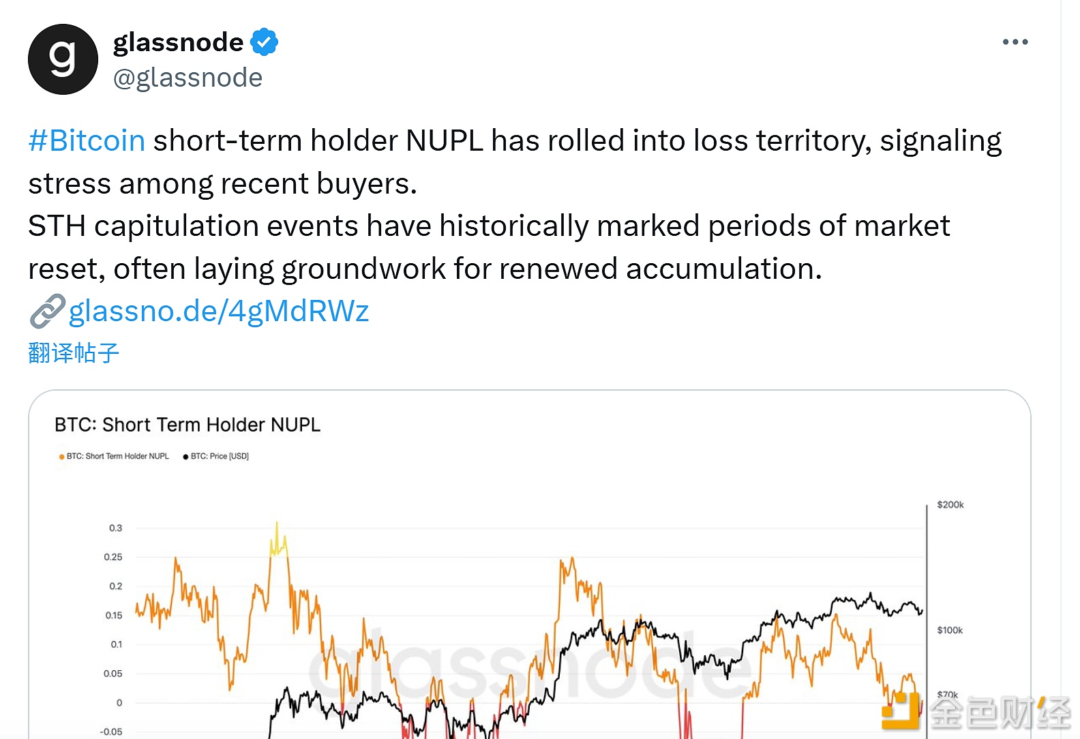The image size is (1080, 739).
Task: Click the 0.3 NUPL axis label
Action: 116,528
